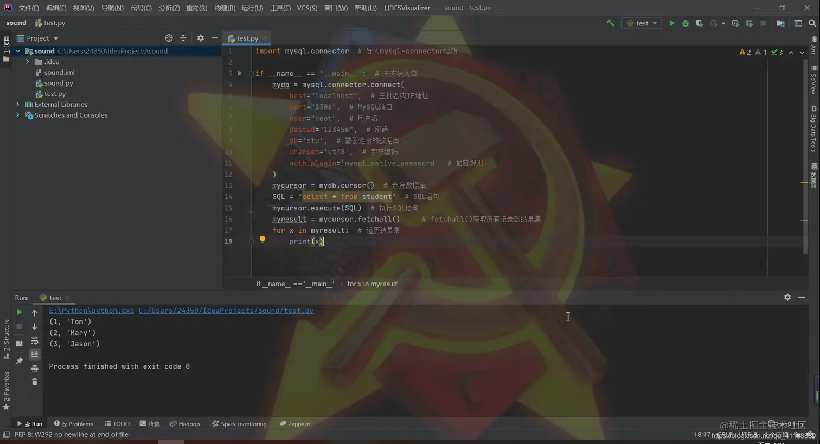Expand the .idea folder
Image resolution: width=820 pixels, height=444 pixels.
coord(28,62)
